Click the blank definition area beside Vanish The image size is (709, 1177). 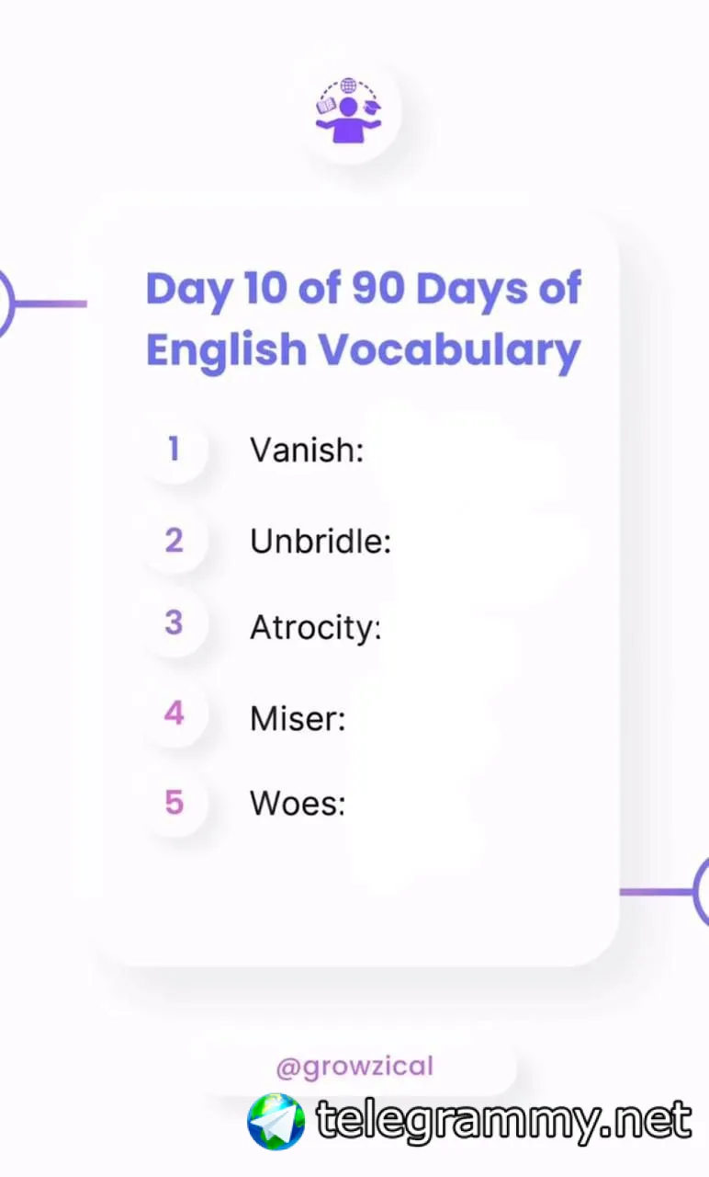click(468, 452)
